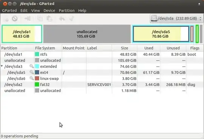Click the New partition toolbar icon
The height and width of the screenshot is (139, 204).
pos(6,19)
